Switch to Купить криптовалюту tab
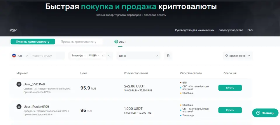The width and height of the screenshot is (280, 125). [x=33, y=42]
